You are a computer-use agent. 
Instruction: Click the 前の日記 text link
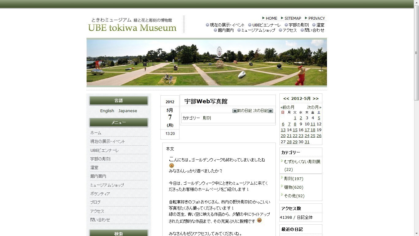[244, 111]
